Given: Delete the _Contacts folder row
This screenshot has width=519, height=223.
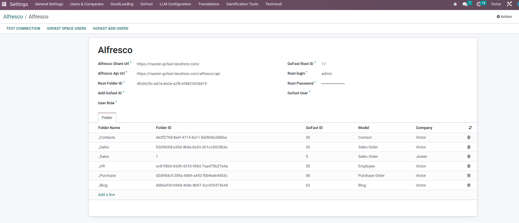Looking at the screenshot, I should pos(469,137).
